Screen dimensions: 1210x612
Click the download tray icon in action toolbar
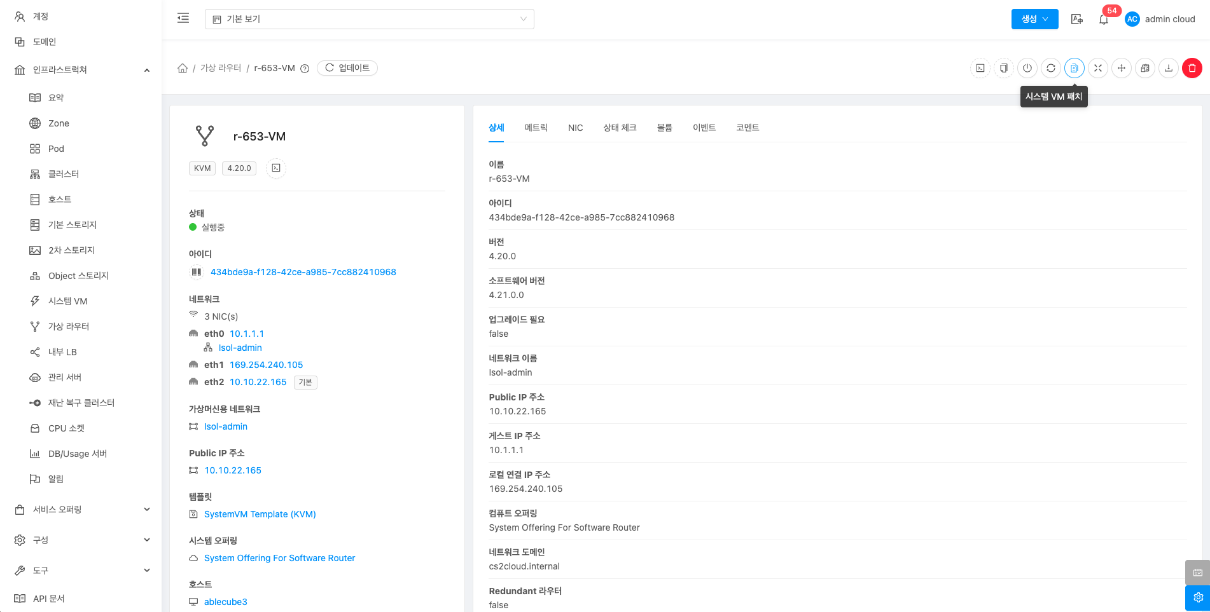coord(1168,68)
